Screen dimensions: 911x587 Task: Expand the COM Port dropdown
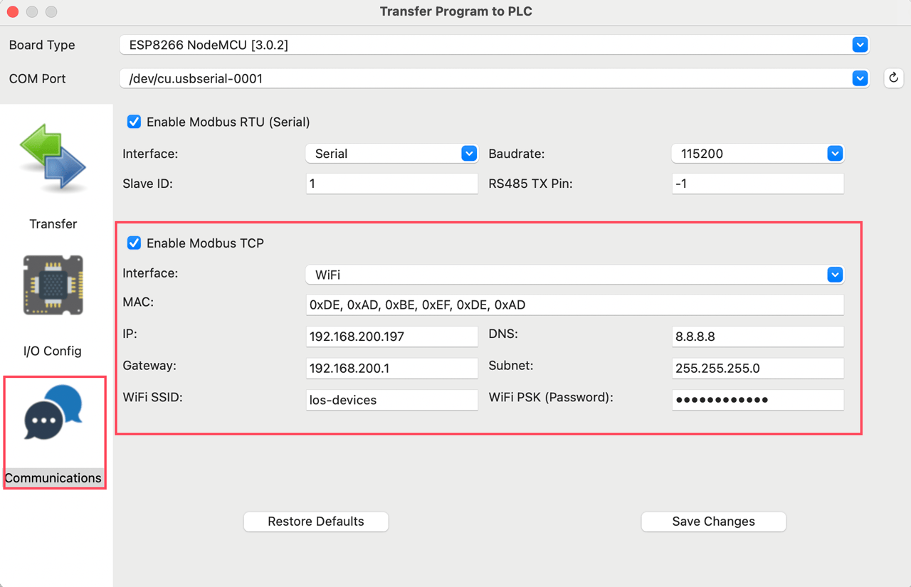click(x=860, y=78)
